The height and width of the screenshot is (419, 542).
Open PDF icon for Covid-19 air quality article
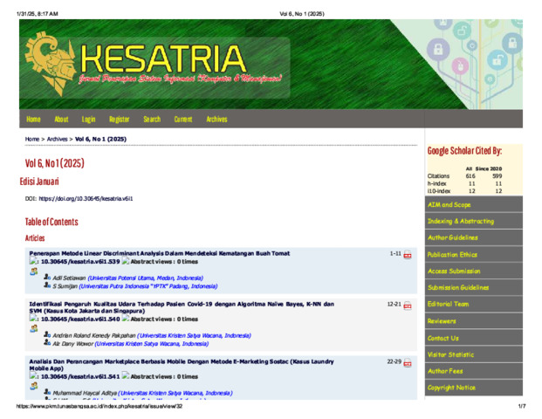point(407,306)
